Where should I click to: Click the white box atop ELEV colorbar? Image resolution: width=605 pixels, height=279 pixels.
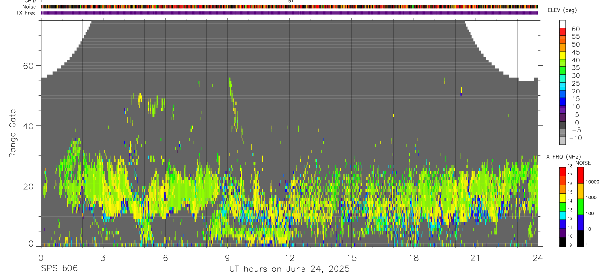pyautogui.click(x=563, y=24)
